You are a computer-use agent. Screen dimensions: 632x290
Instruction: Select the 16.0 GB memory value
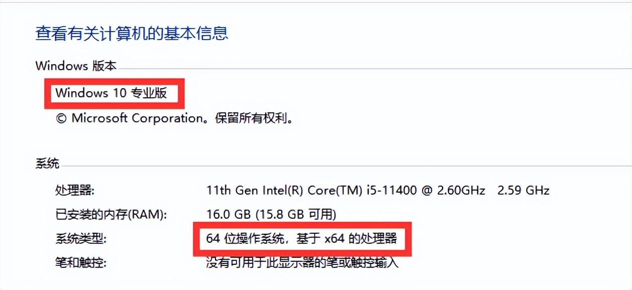point(229,215)
